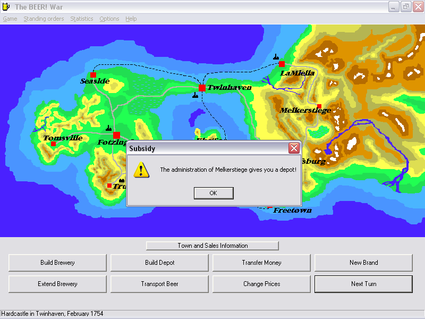425x319 pixels.
Task: Open the Options menu
Action: (x=109, y=19)
